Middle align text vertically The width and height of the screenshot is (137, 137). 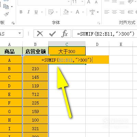point(114,2)
